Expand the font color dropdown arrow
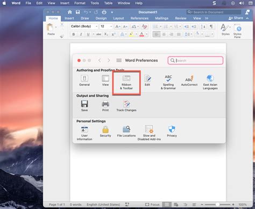This screenshot has height=209, width=255. [146, 34]
